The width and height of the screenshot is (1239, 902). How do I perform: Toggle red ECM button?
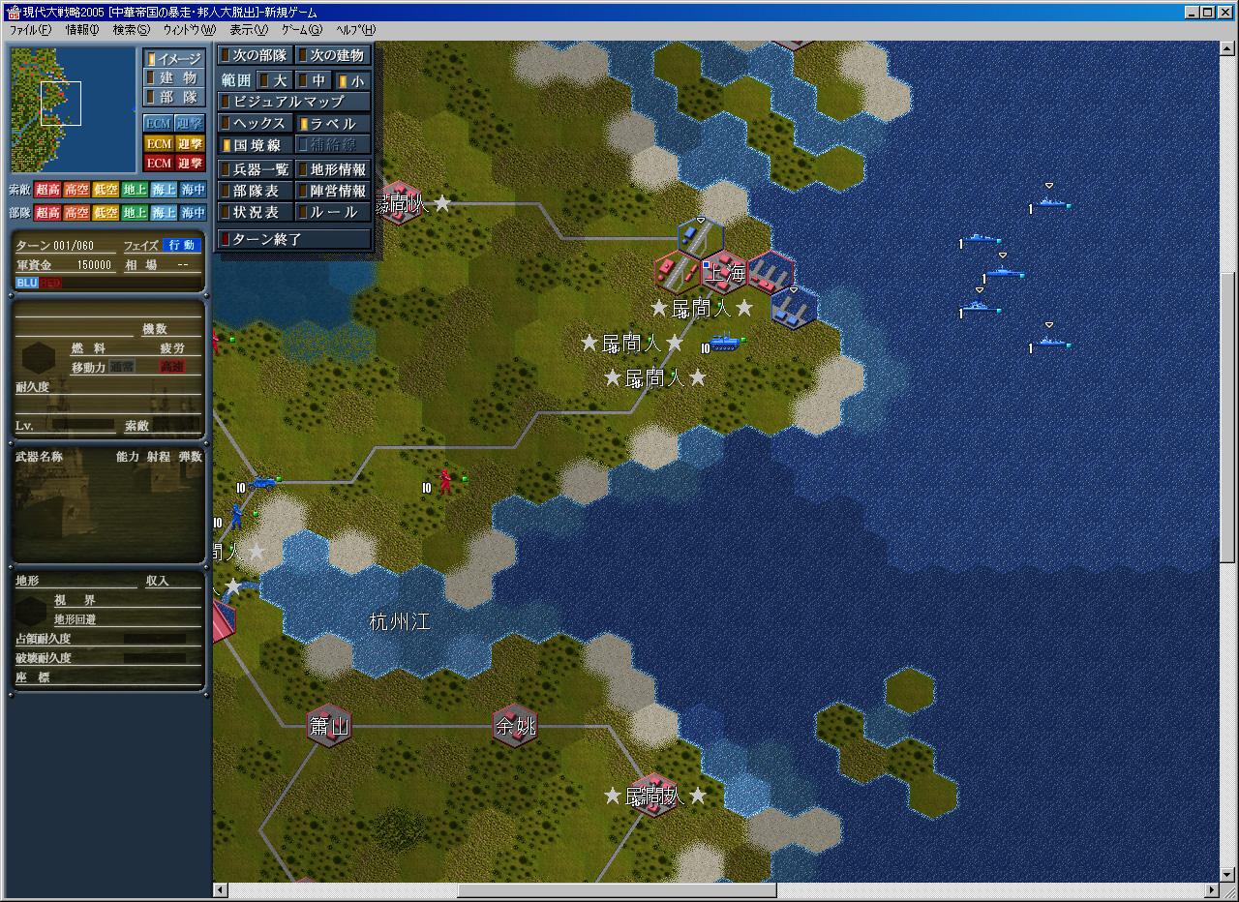158,164
